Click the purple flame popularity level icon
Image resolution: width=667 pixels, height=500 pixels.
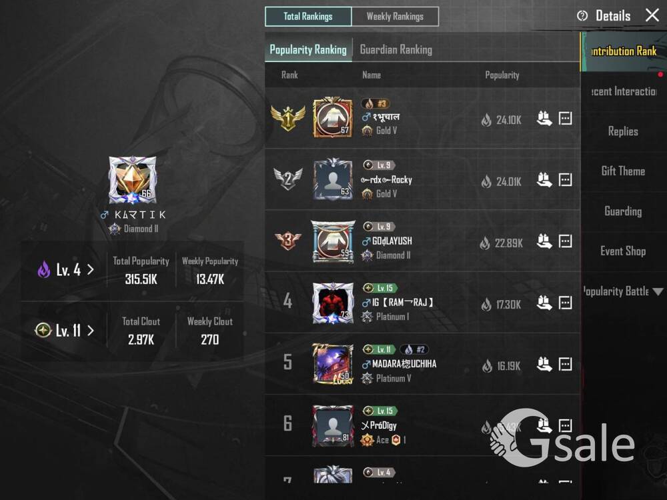click(44, 269)
